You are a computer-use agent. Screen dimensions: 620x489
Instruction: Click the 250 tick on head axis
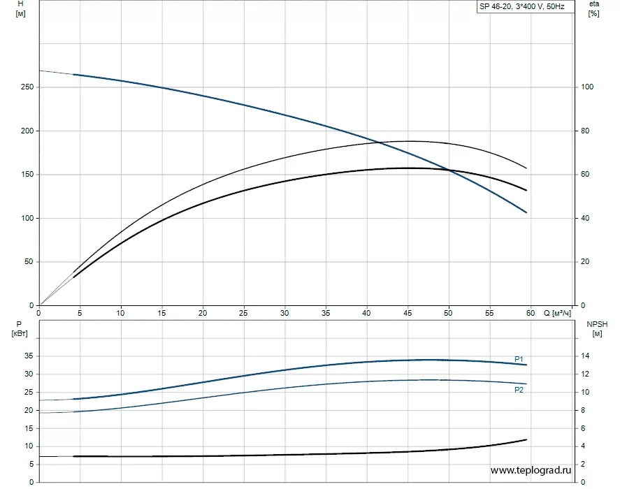[27, 87]
